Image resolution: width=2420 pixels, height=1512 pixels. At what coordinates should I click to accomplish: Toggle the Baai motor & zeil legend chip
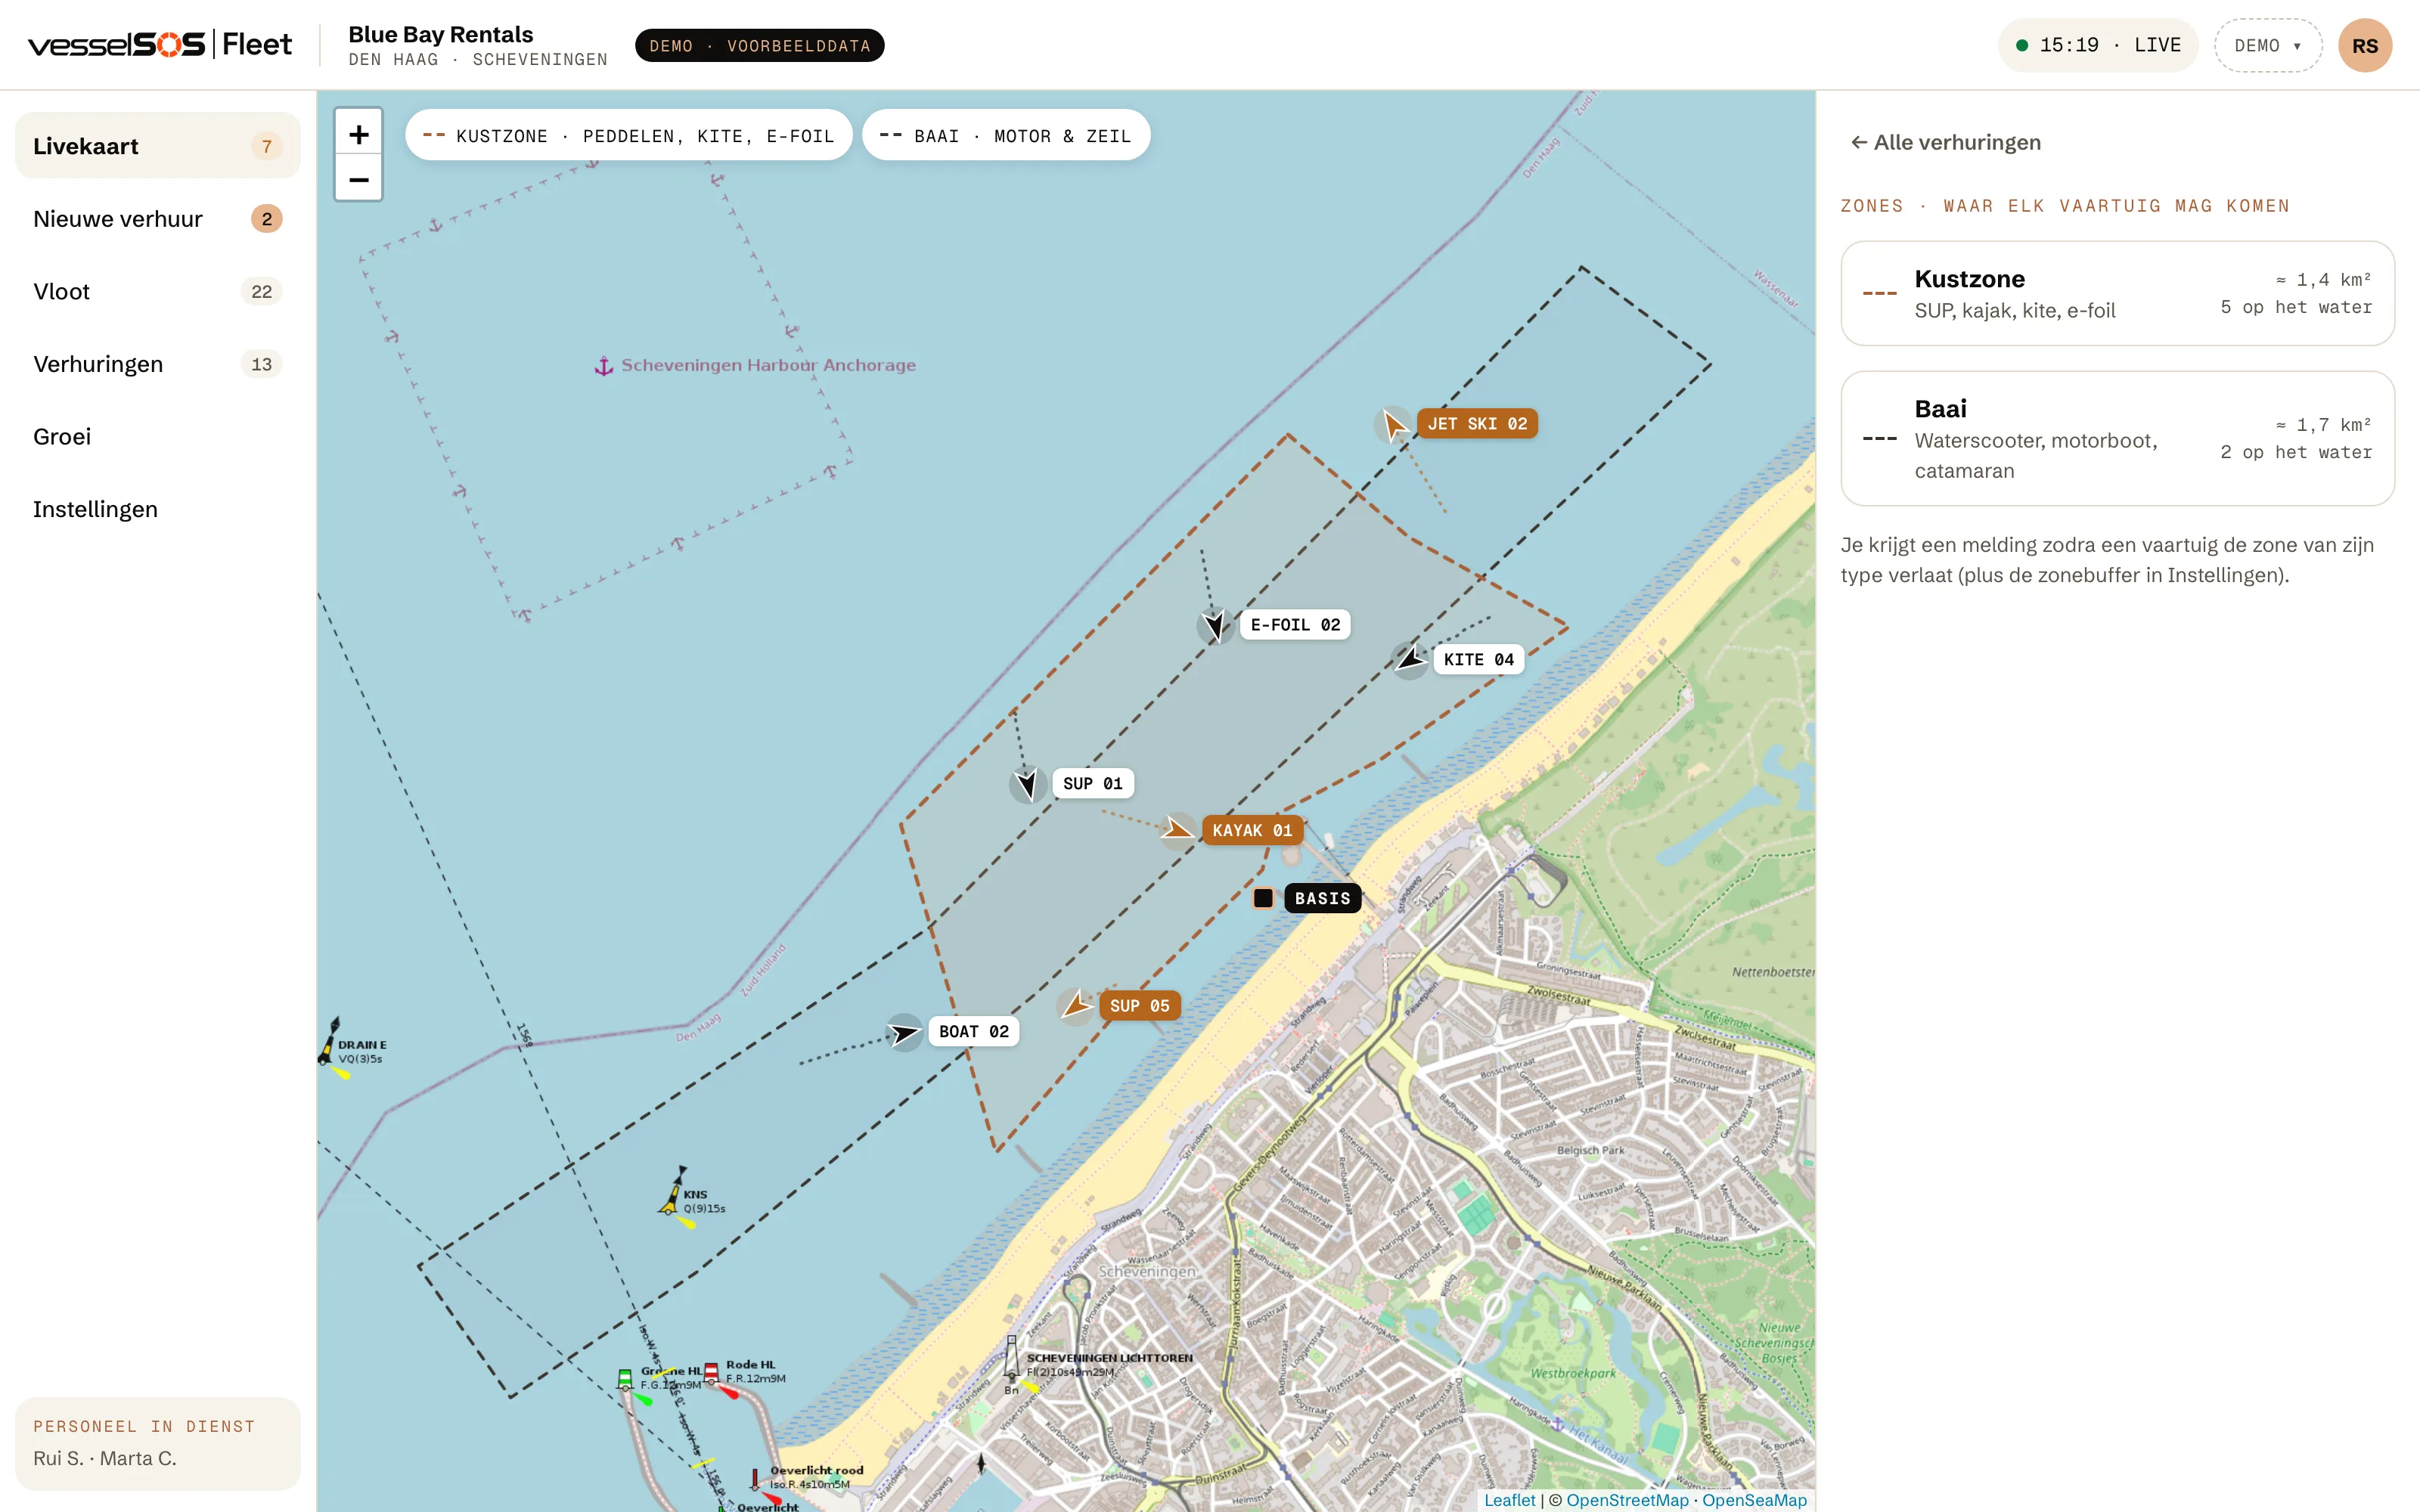pyautogui.click(x=1006, y=135)
